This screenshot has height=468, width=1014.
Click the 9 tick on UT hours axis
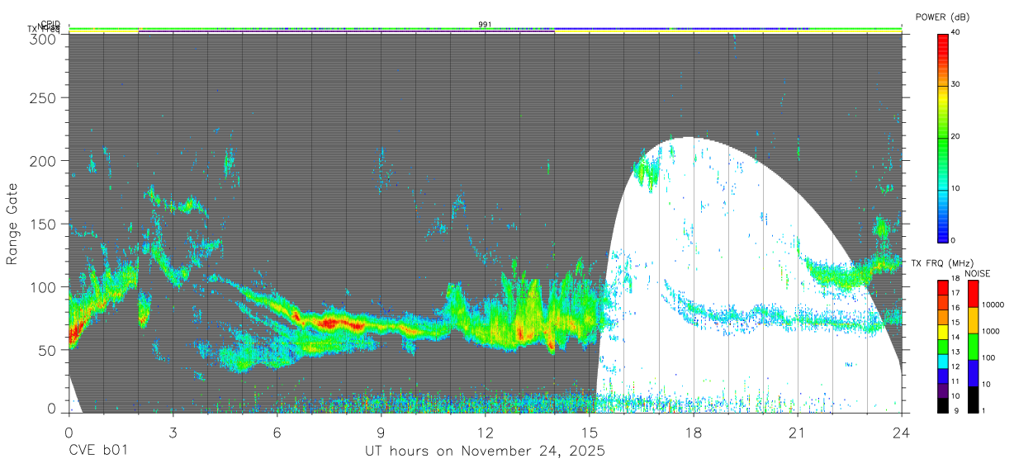(381, 432)
